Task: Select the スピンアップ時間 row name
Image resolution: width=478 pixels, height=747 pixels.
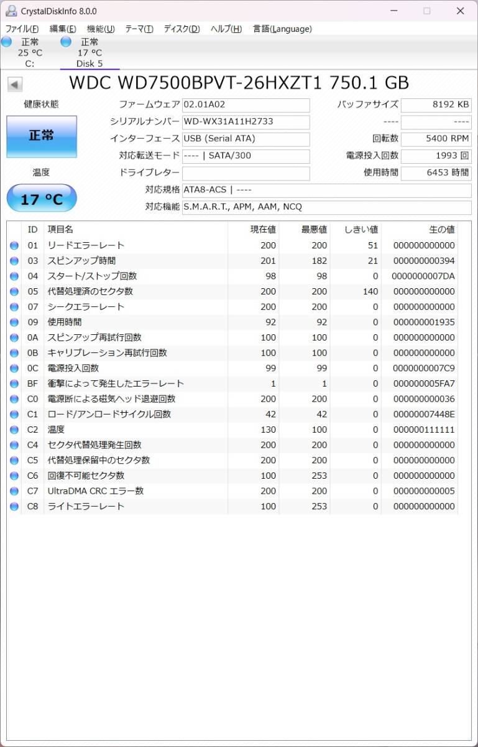Action: coord(81,261)
